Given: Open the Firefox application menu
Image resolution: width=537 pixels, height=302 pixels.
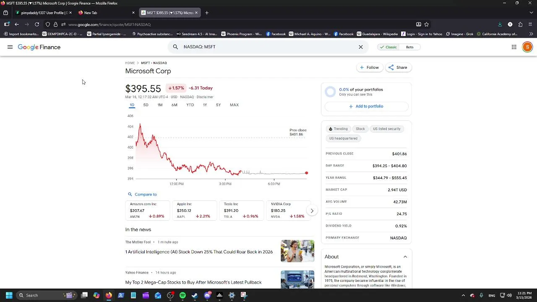Looking at the screenshot, I should (530, 24).
